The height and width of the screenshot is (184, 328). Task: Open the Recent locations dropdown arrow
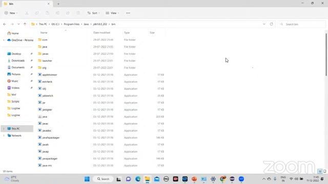(18, 24)
